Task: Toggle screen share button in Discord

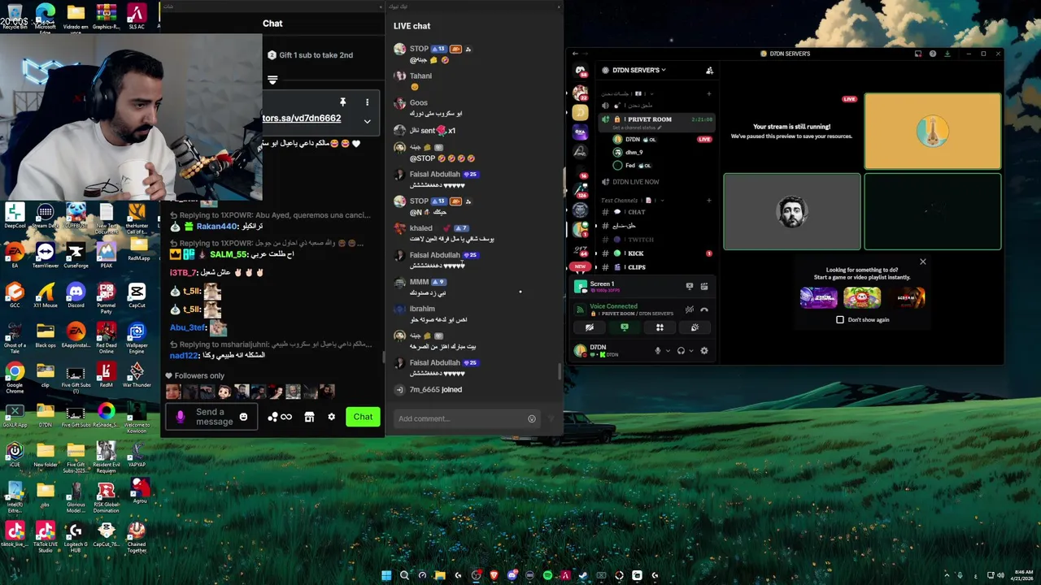Action: 625,327
